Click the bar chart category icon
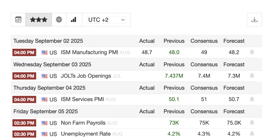Image resolution: width=266 pixels, height=139 pixels. point(74,20)
